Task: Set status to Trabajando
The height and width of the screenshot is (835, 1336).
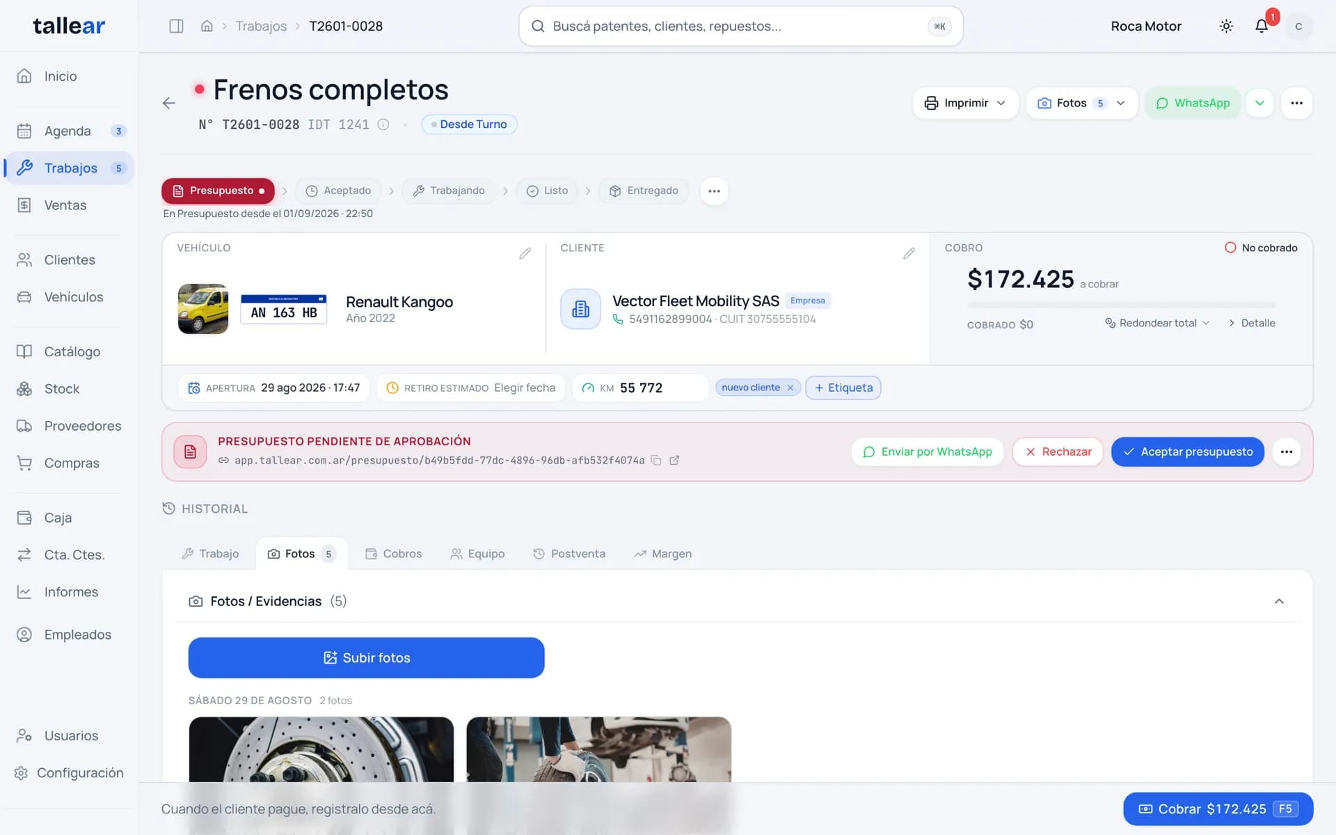Action: click(x=448, y=191)
